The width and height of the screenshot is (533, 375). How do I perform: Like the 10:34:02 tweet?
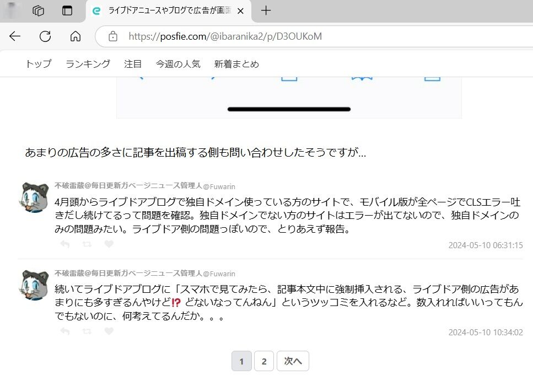[x=109, y=331]
